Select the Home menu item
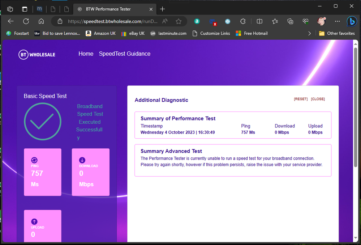Image resolution: width=361 pixels, height=245 pixels. point(86,54)
